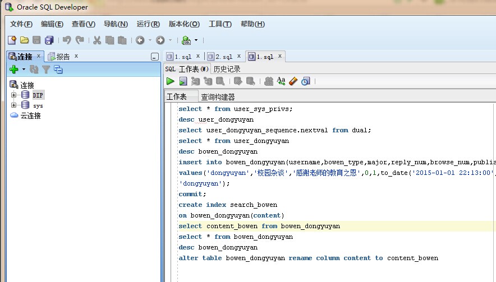Close the 连接 panel tab

pyautogui.click(x=39, y=56)
